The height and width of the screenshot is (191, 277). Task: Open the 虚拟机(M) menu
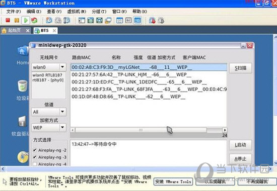77,12
